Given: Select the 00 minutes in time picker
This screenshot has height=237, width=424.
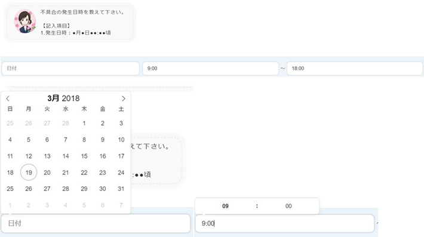Looking at the screenshot, I should [x=288, y=206].
